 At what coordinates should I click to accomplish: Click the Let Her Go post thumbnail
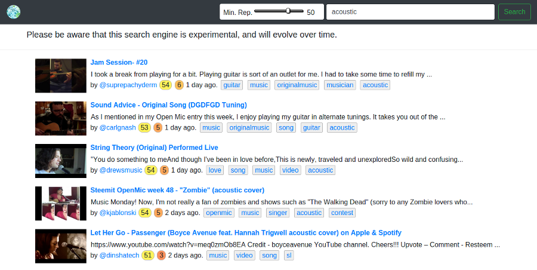pos(61,246)
